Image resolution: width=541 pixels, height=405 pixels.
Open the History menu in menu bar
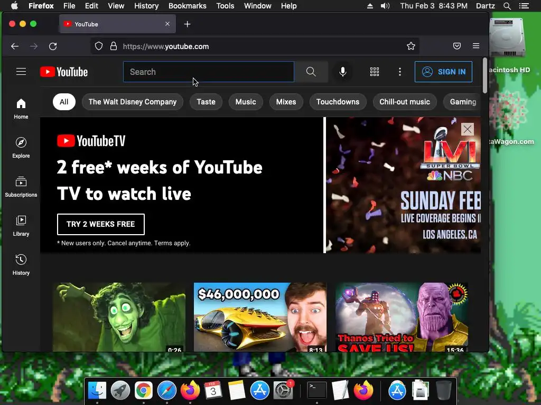[x=146, y=6]
